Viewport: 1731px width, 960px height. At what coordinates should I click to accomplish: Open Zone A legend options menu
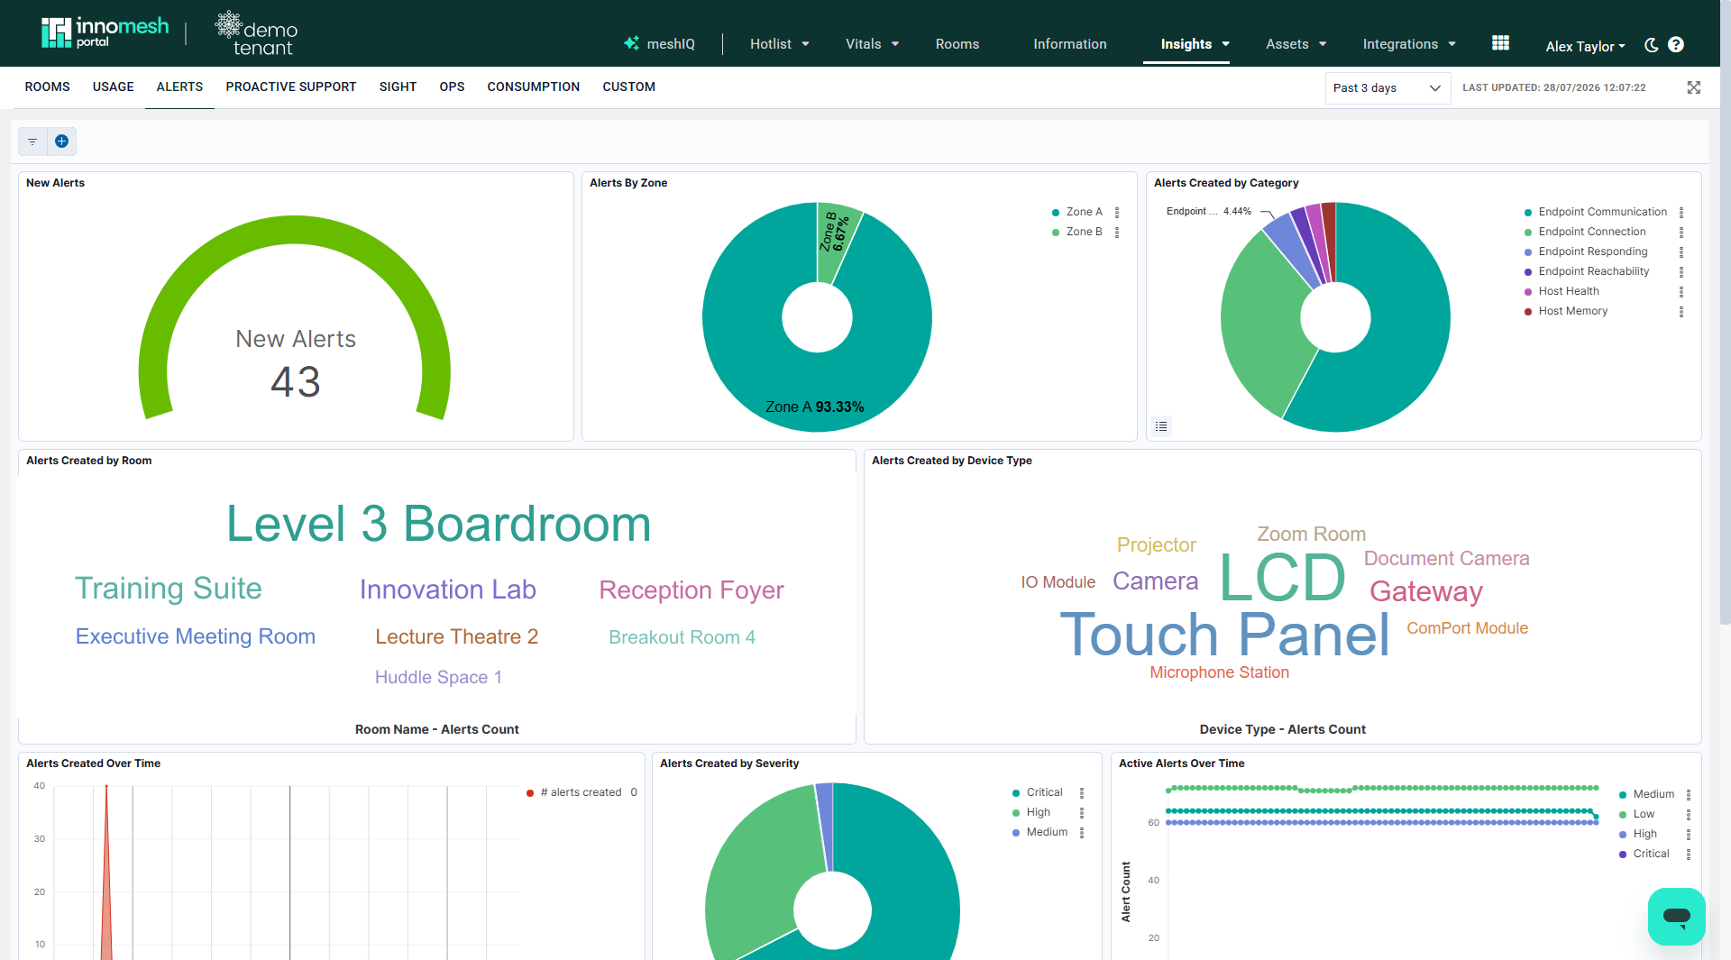pyautogui.click(x=1117, y=213)
